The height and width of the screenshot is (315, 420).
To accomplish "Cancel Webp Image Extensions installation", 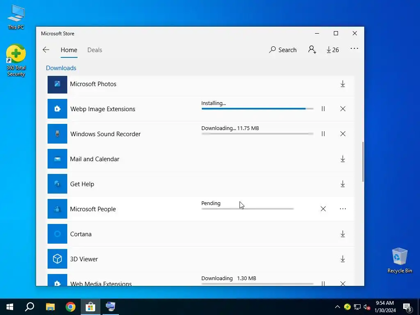I will (x=342, y=109).
